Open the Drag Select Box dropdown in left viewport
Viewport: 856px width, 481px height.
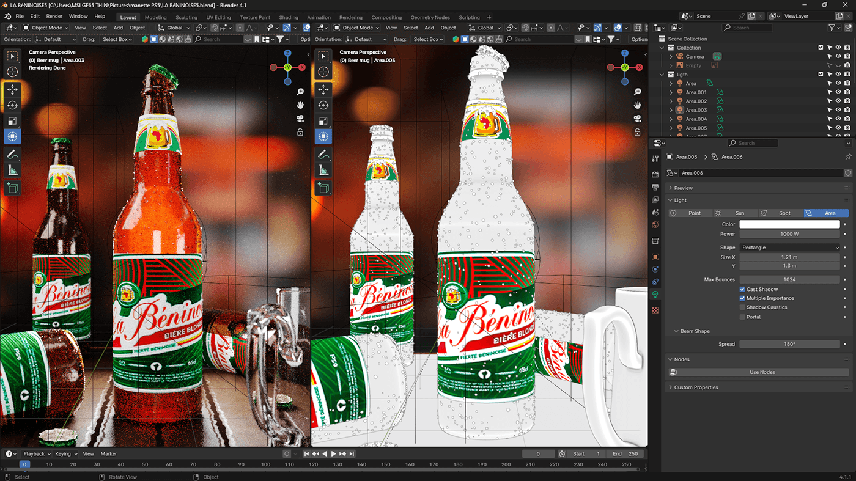click(x=117, y=39)
